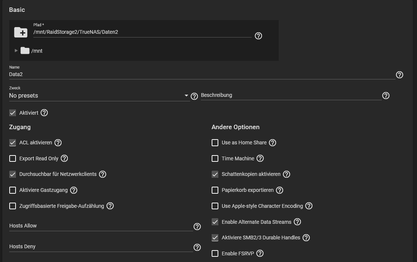Show help for the Name field
Image resolution: width=417 pixels, height=262 pixels.
(x=399, y=75)
